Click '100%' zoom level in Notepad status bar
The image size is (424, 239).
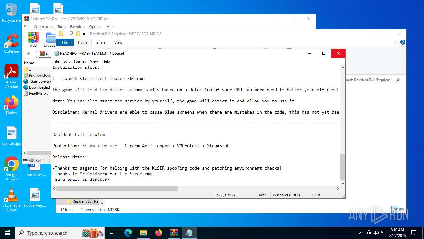click(262, 195)
